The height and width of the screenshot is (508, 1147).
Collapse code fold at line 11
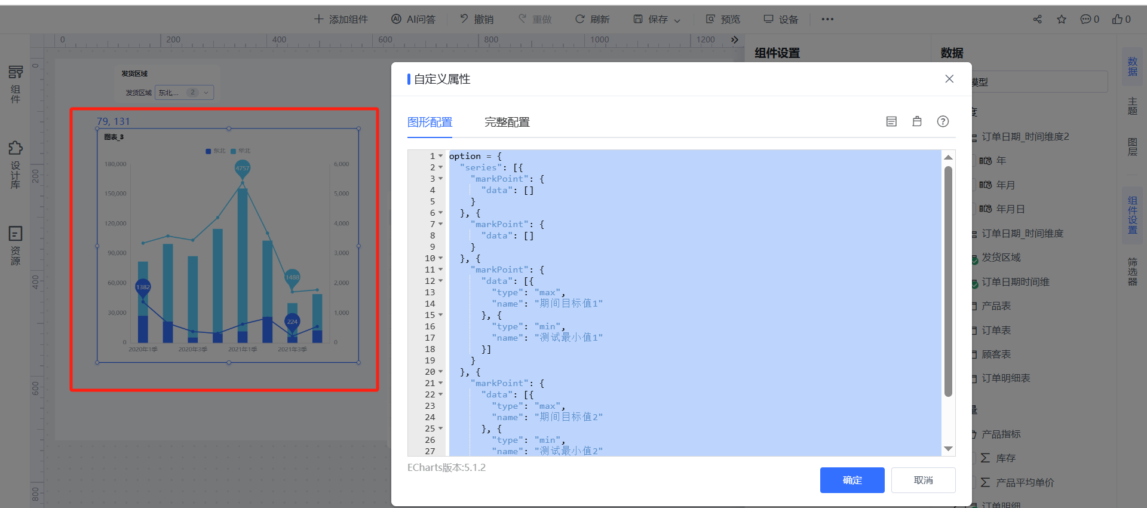pos(441,270)
